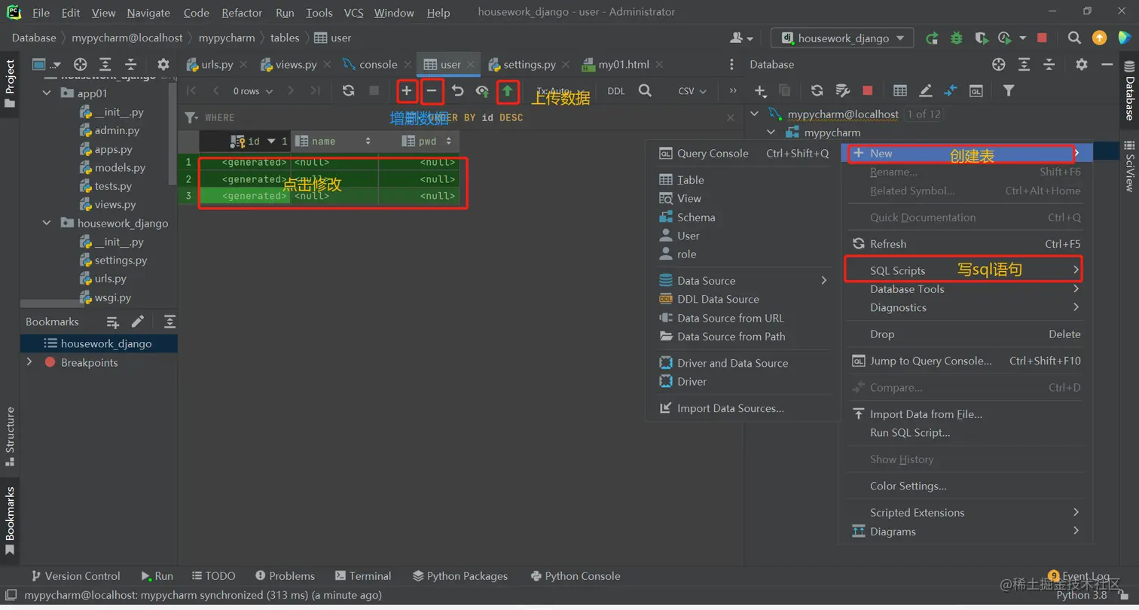Add a new row with the plus icon
The width and height of the screenshot is (1139, 610).
(407, 91)
